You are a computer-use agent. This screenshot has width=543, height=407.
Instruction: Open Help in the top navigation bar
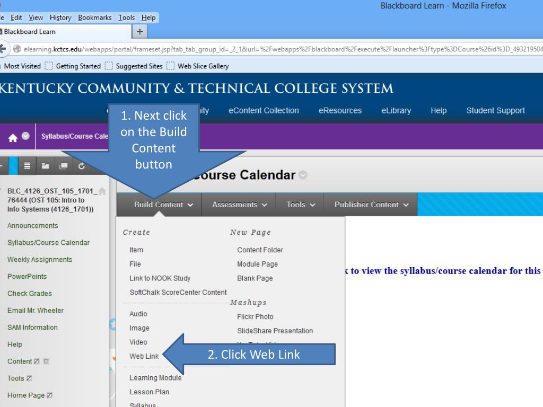coord(439,111)
